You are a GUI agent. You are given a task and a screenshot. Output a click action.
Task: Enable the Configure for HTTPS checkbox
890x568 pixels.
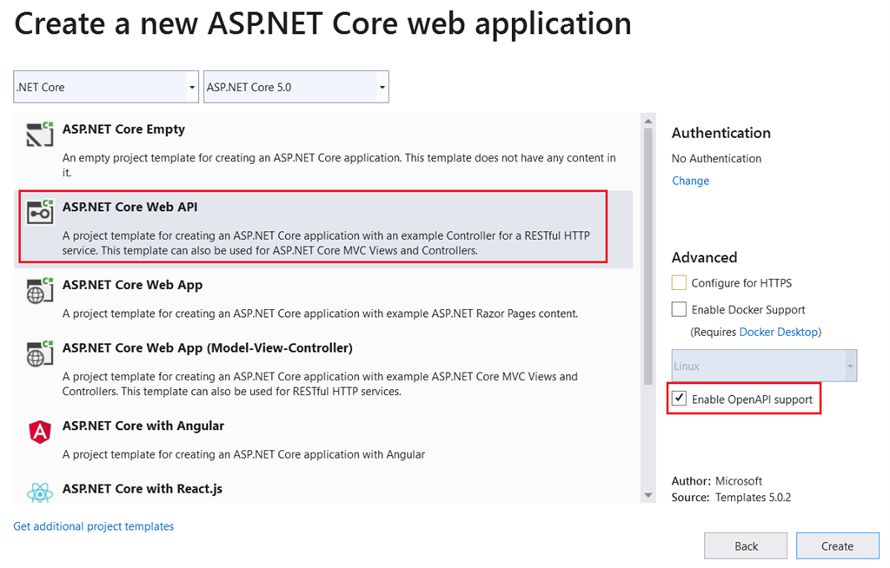coord(679,282)
